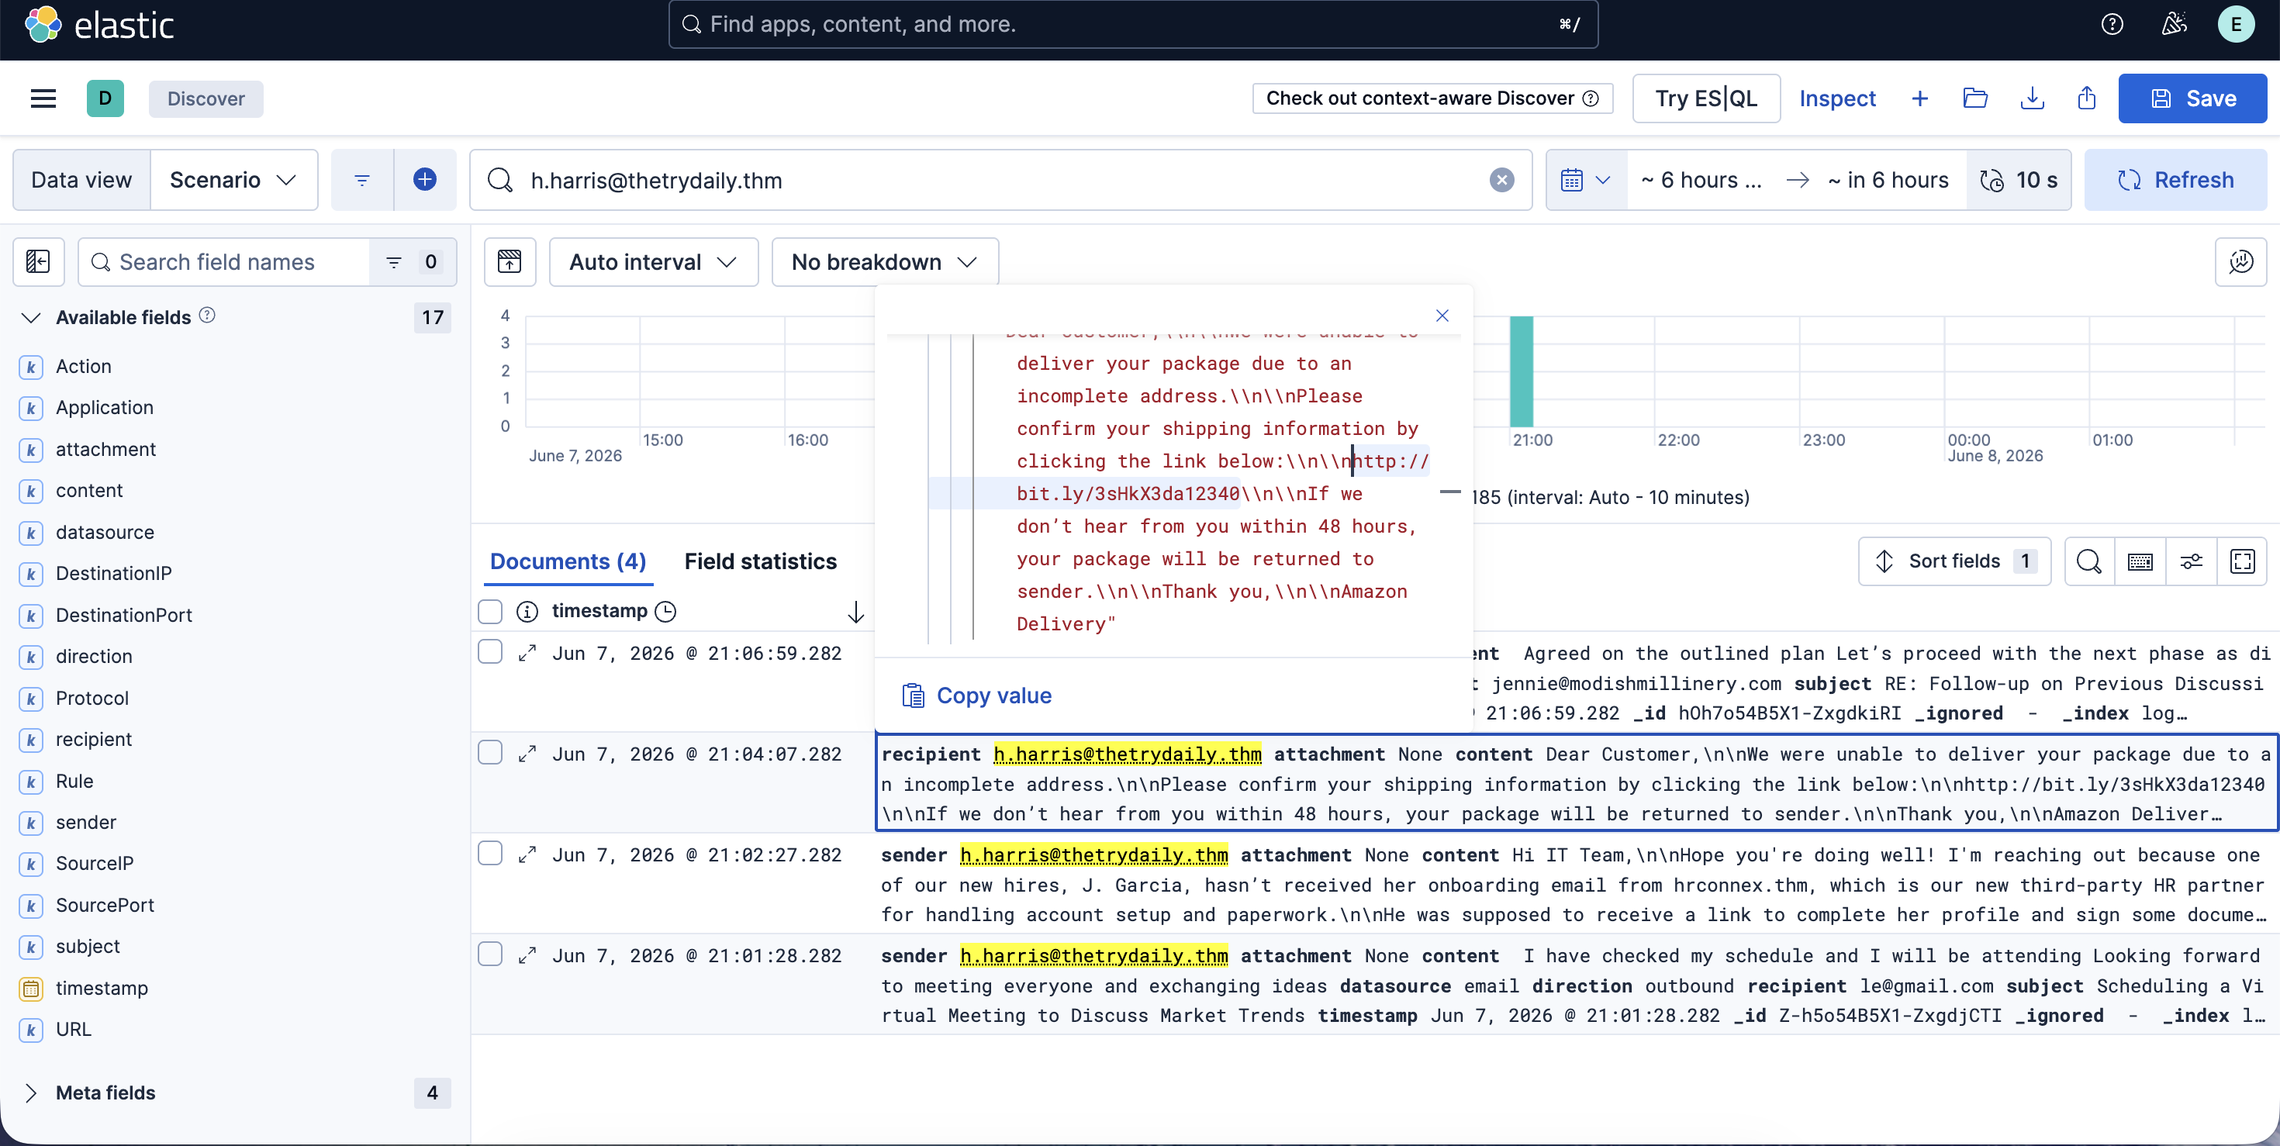Viewport: 2280px width, 1146px height.
Task: Select the recipient field in sidebar
Action: 93,740
